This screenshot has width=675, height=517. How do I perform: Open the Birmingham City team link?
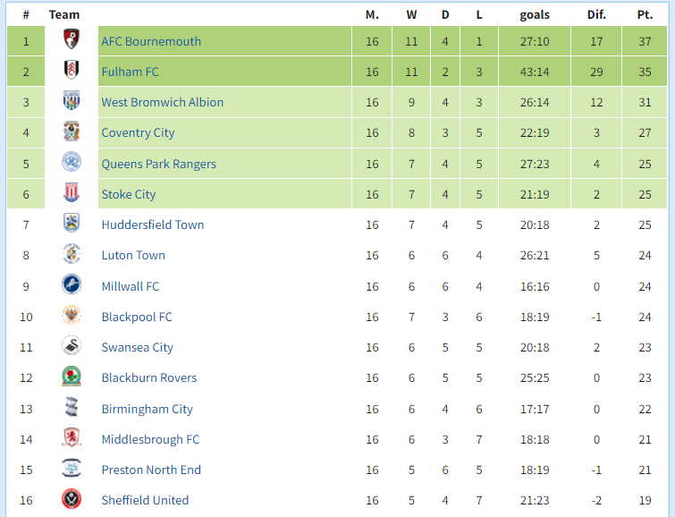point(148,409)
